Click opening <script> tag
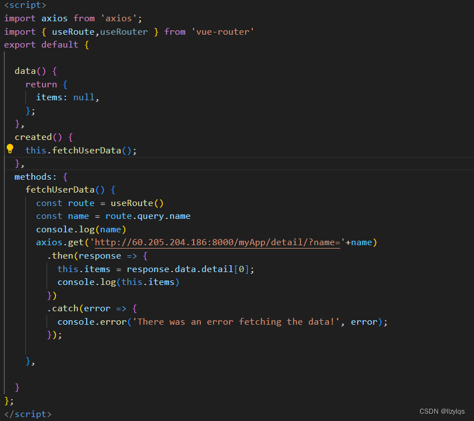The image size is (474, 421). (25, 5)
